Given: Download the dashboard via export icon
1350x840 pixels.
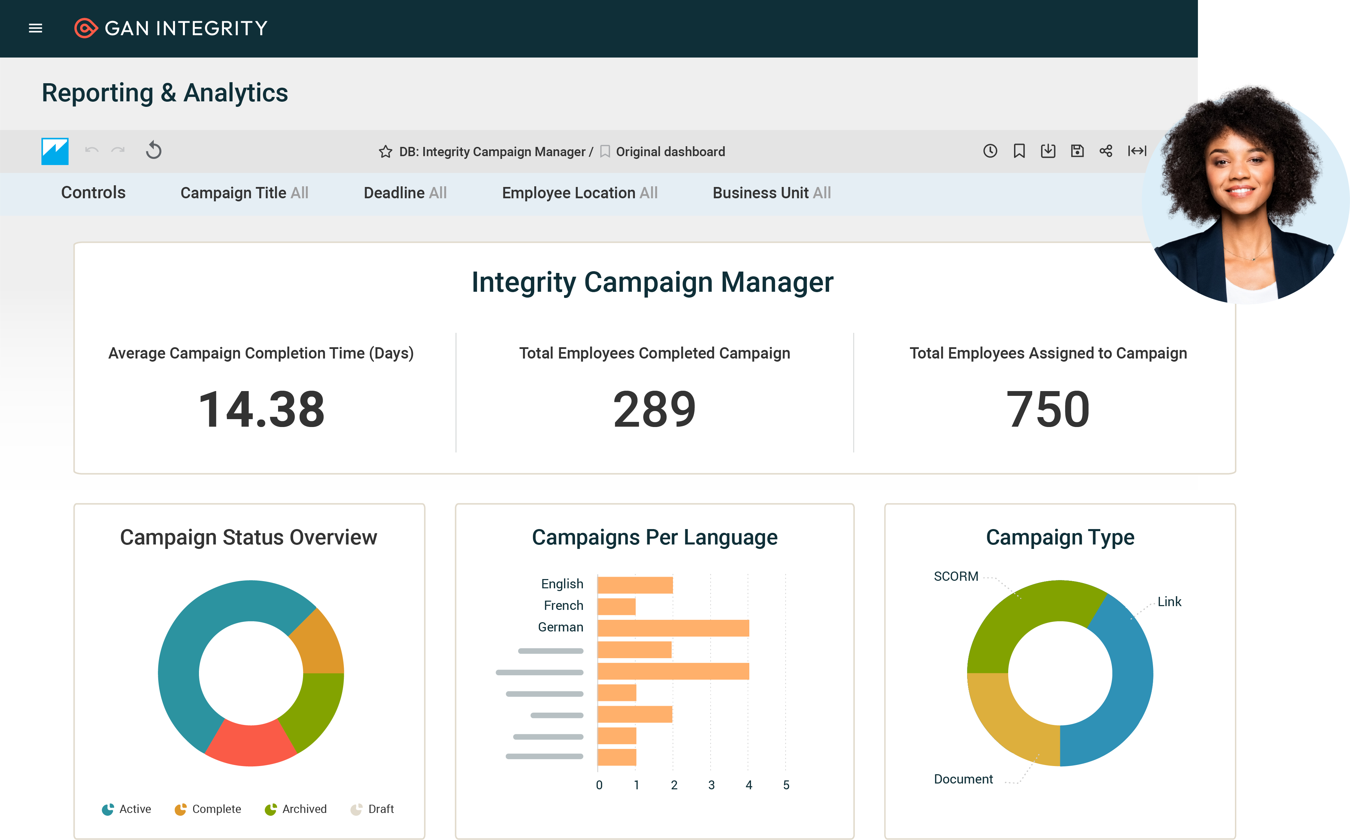Looking at the screenshot, I should (x=1048, y=151).
